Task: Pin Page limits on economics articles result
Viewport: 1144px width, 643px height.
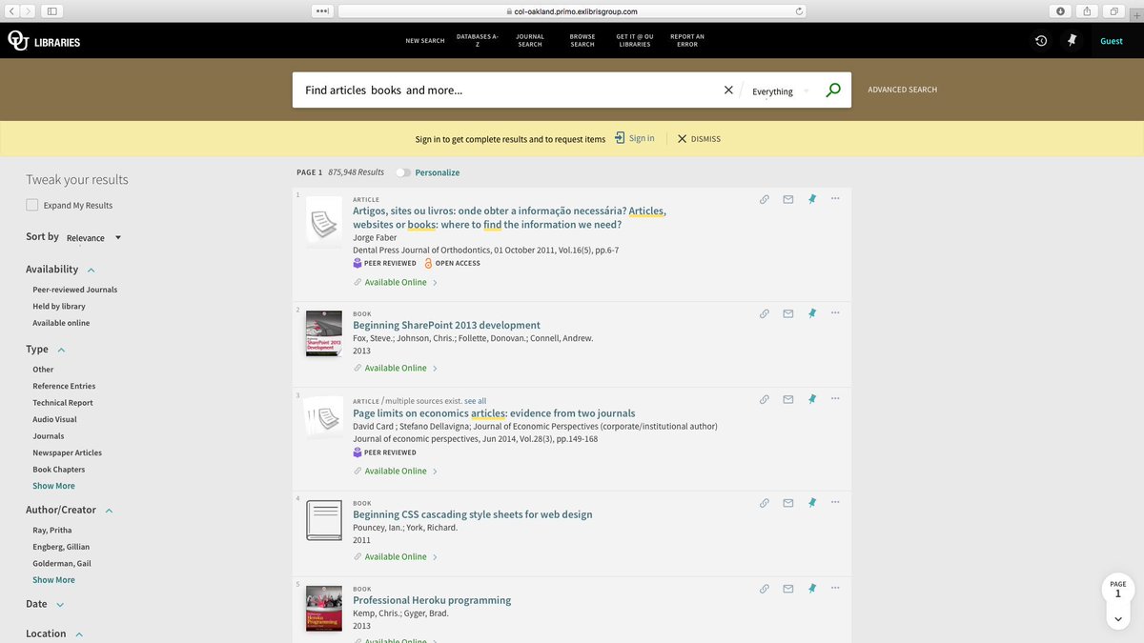Action: coord(812,399)
